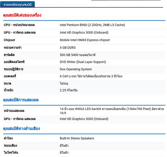Image resolution: width=167 pixels, height=157 pixels.
Task: Click the แบตเตอรี่ label
Action: pyautogui.click(x=10, y=76)
